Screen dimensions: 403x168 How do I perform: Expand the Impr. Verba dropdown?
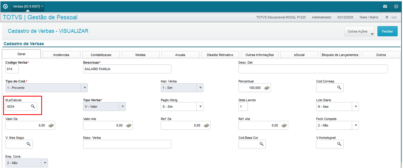pyautogui.click(x=200, y=88)
